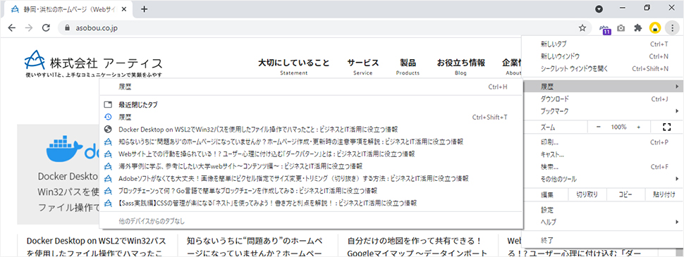Viewport: 684px width, 257px height.
Task: Expand the ブックマーク submenu
Action: [x=602, y=111]
